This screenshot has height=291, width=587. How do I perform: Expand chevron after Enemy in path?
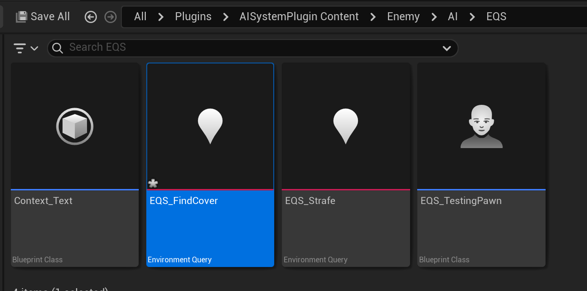[x=434, y=17]
